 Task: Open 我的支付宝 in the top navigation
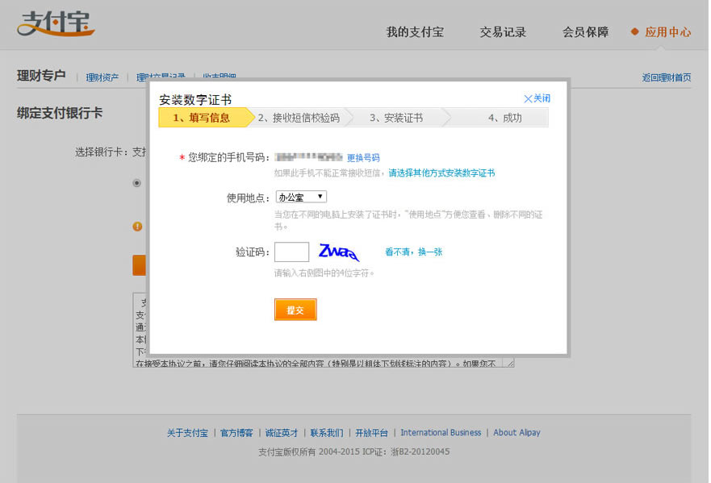tap(415, 32)
